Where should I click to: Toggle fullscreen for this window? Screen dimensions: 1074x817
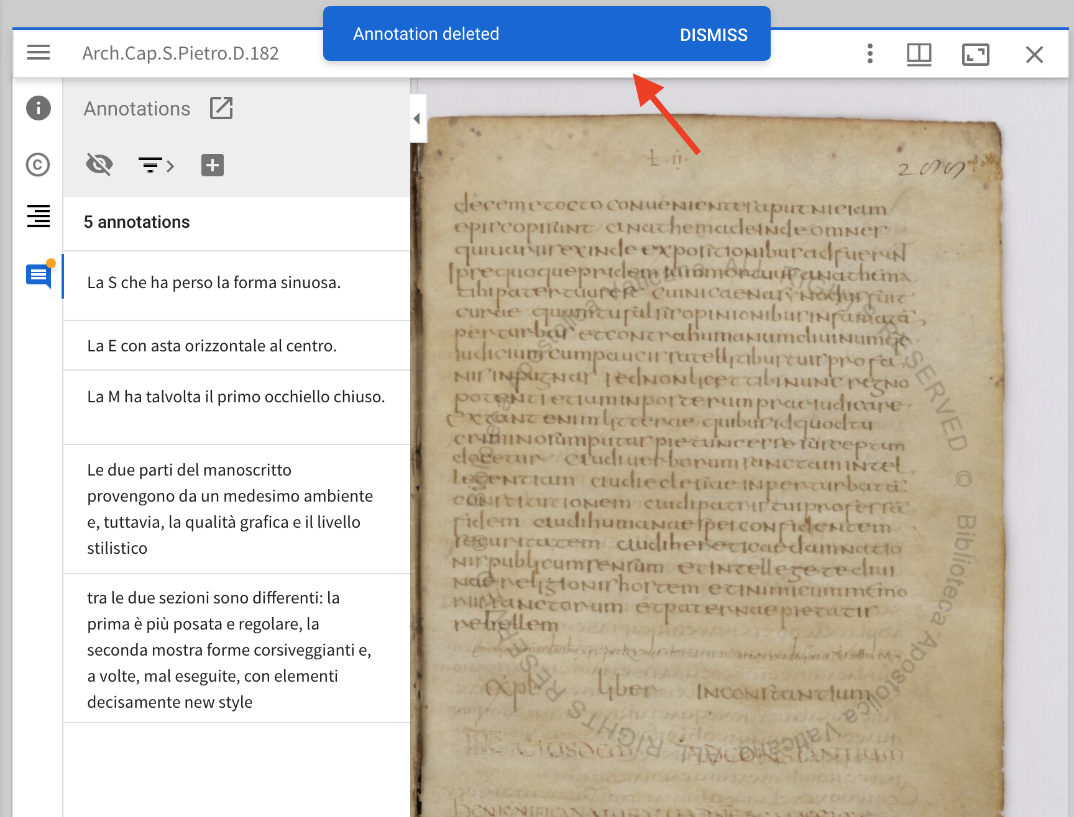tap(975, 54)
